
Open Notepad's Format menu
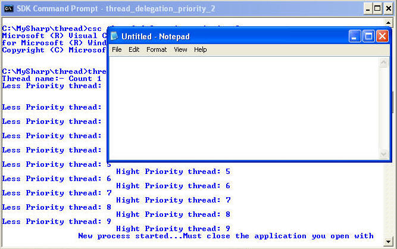click(157, 49)
